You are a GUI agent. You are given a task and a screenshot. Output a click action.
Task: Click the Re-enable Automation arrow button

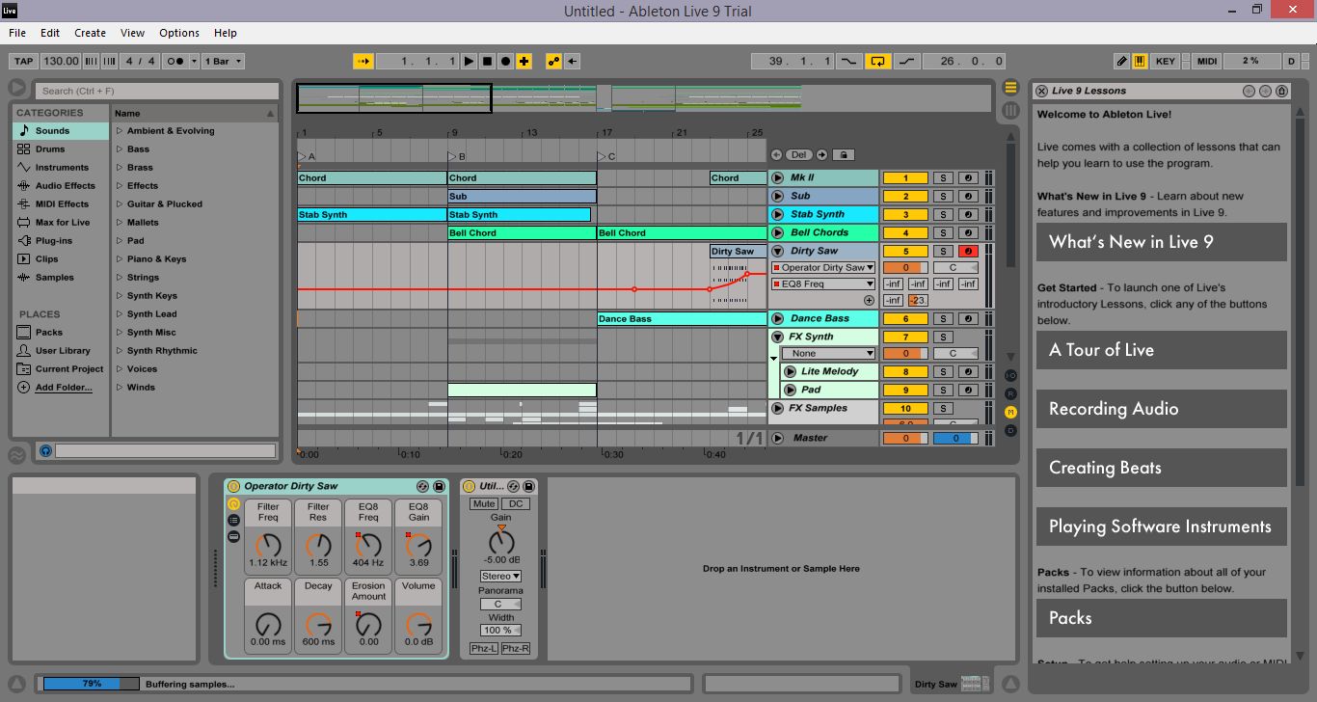point(573,61)
